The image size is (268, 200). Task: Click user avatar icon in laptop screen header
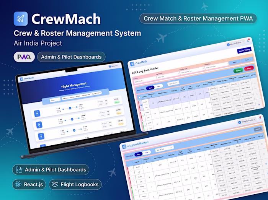pos(110,67)
